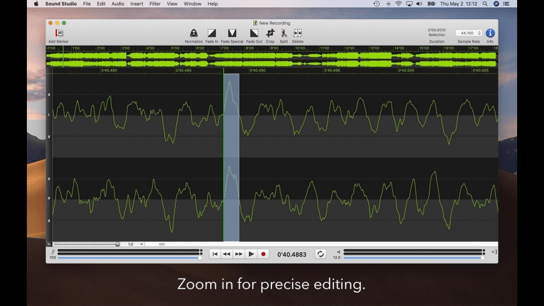Viewport: 544px width, 306px height.
Task: Open the Apple menu
Action: [36, 4]
